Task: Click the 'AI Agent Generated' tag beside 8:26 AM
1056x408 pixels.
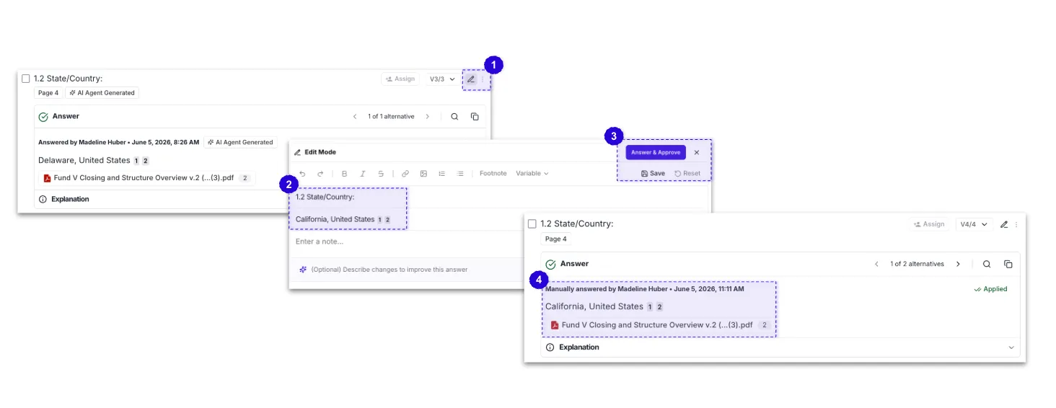Action: [240, 143]
